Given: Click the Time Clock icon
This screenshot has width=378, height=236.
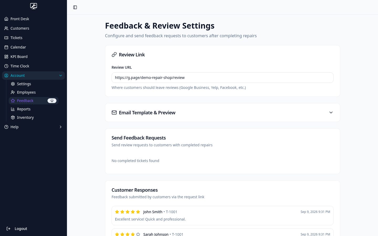Looking at the screenshot, I should point(6,66).
